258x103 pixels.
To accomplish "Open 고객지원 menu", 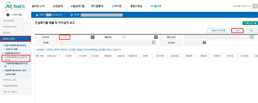I will (117, 6).
